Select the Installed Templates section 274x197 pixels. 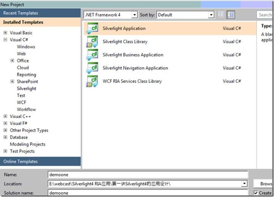[40, 22]
